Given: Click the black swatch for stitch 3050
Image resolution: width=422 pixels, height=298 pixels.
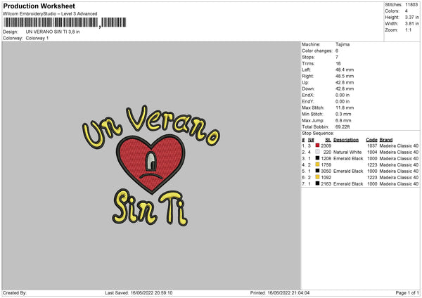Looking at the screenshot, I should click(318, 171).
